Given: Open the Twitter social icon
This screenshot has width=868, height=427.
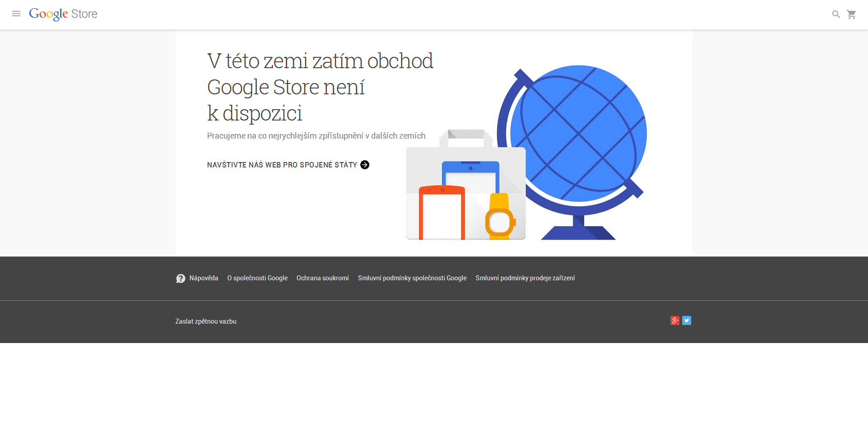Looking at the screenshot, I should 687,320.
